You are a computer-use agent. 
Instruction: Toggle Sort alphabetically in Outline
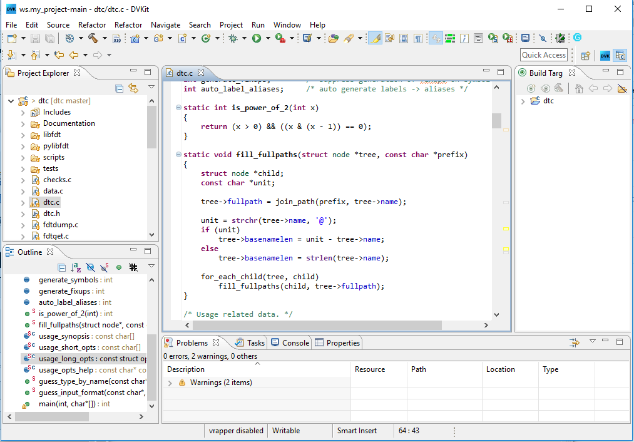tap(76, 267)
